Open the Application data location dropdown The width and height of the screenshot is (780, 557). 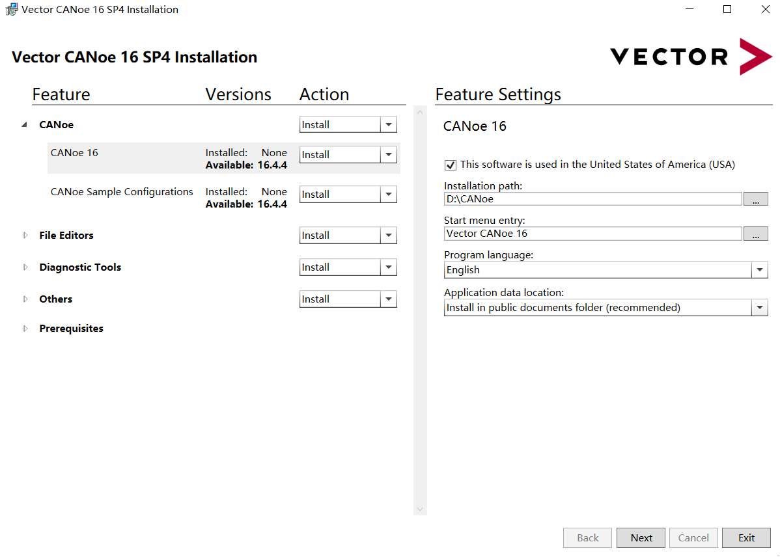pos(760,308)
